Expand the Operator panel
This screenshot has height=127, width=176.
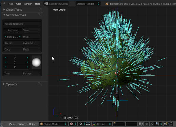pos(4,84)
